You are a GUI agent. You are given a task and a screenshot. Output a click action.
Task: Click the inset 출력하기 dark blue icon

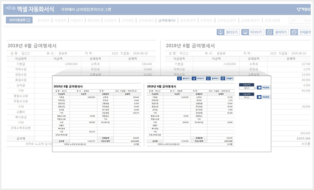point(208,79)
